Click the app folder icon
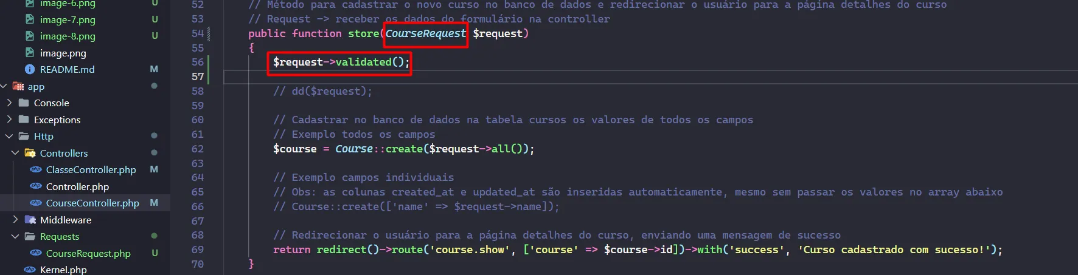 19,86
